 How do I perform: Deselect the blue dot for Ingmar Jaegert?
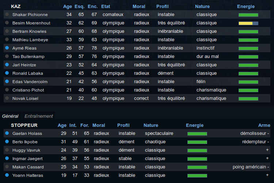pos(7,158)
